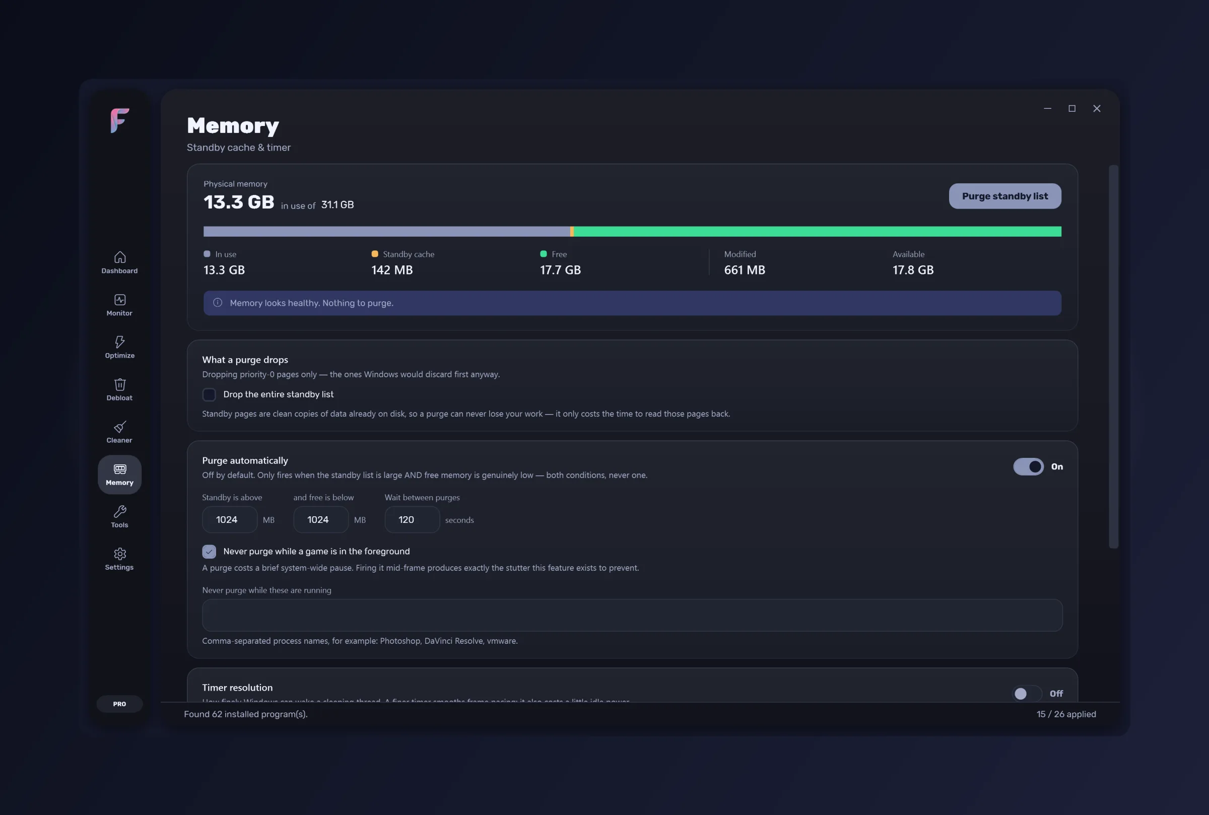Click the gray In use legend dot
This screenshot has height=815, width=1209.
[207, 254]
